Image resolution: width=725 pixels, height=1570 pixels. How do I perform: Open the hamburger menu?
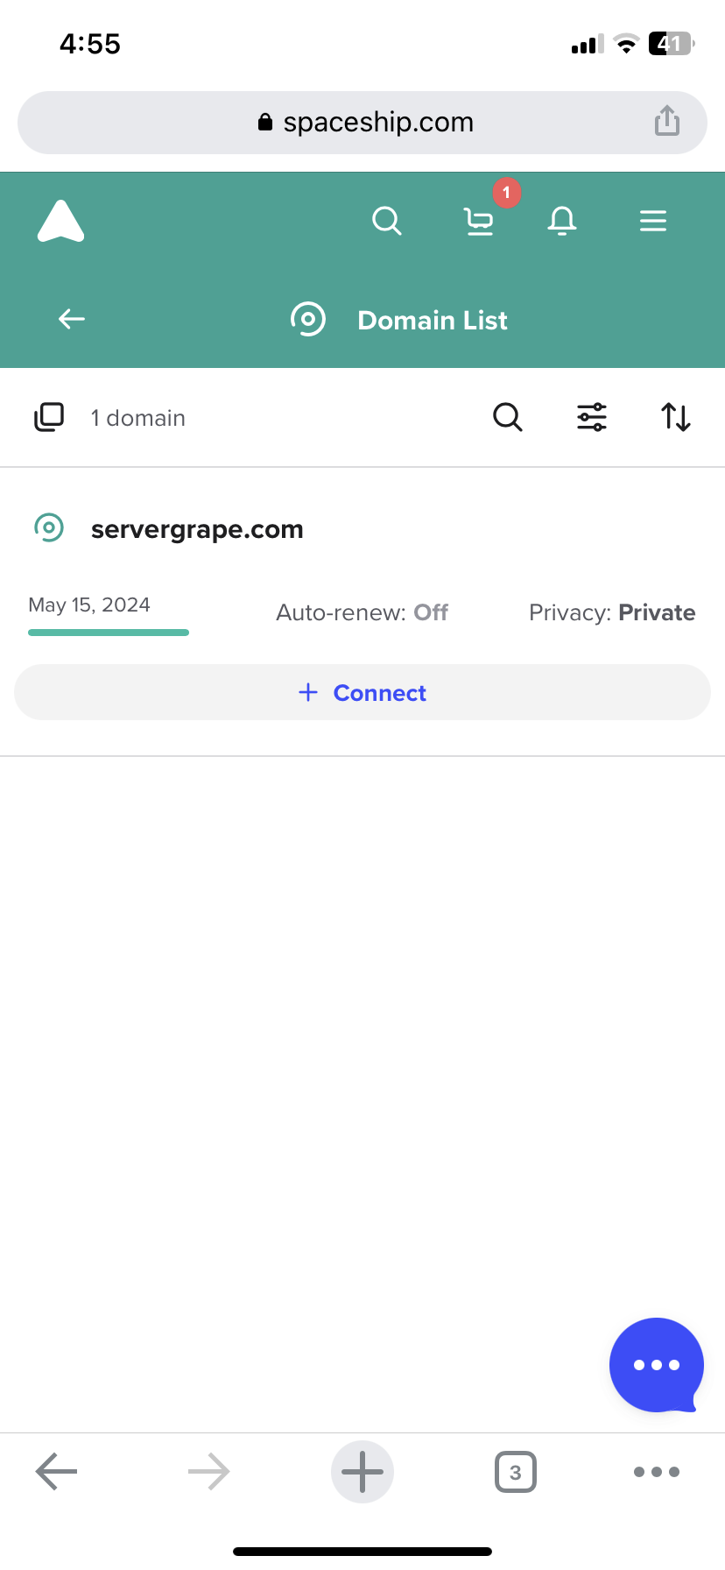(x=653, y=221)
